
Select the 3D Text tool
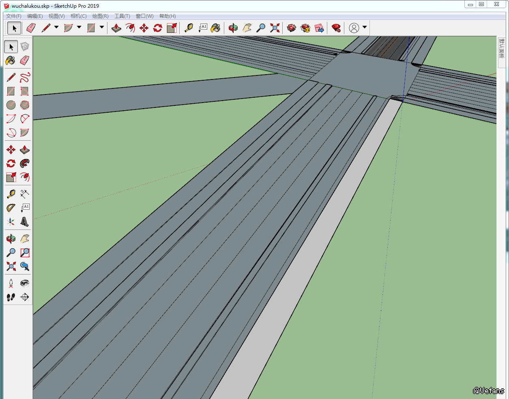pos(25,222)
